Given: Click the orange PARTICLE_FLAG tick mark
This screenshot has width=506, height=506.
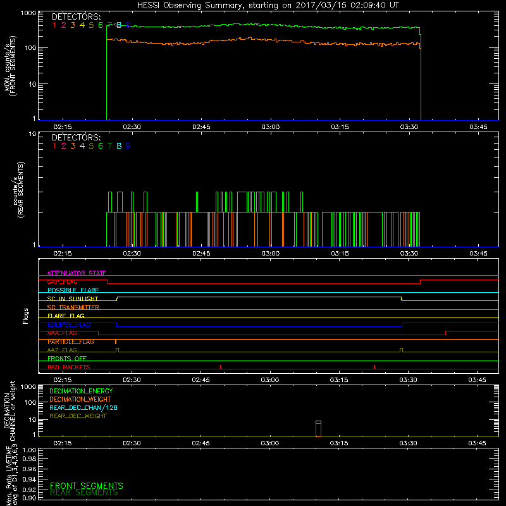Looking at the screenshot, I should (x=116, y=342).
